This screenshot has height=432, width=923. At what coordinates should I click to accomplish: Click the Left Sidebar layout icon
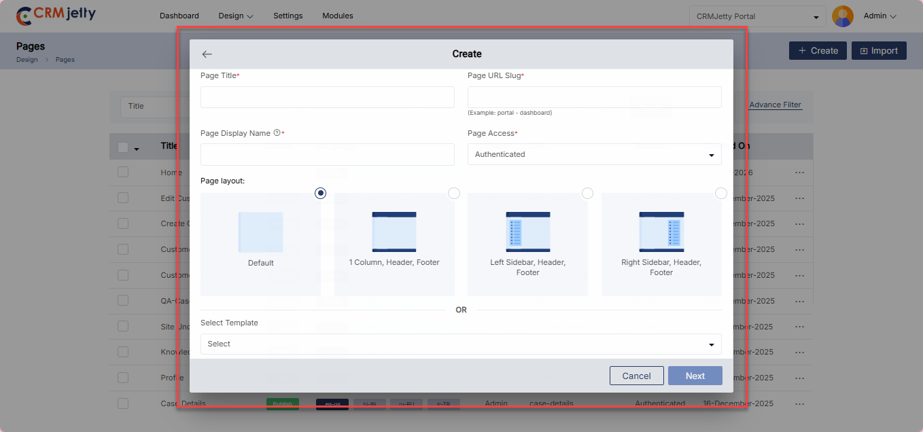527,232
